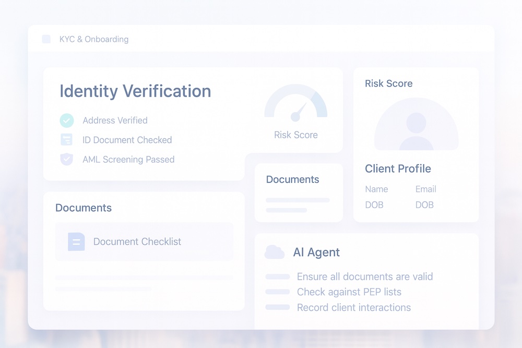Open the small Documents card by Risk Score

298,192
